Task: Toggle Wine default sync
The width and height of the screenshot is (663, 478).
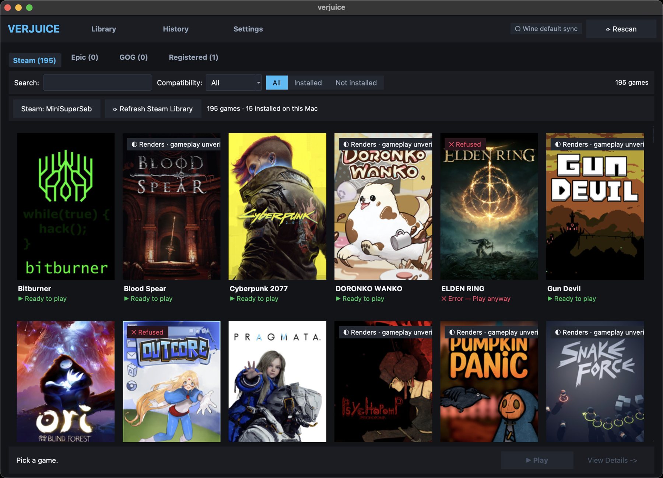Action: click(x=546, y=28)
